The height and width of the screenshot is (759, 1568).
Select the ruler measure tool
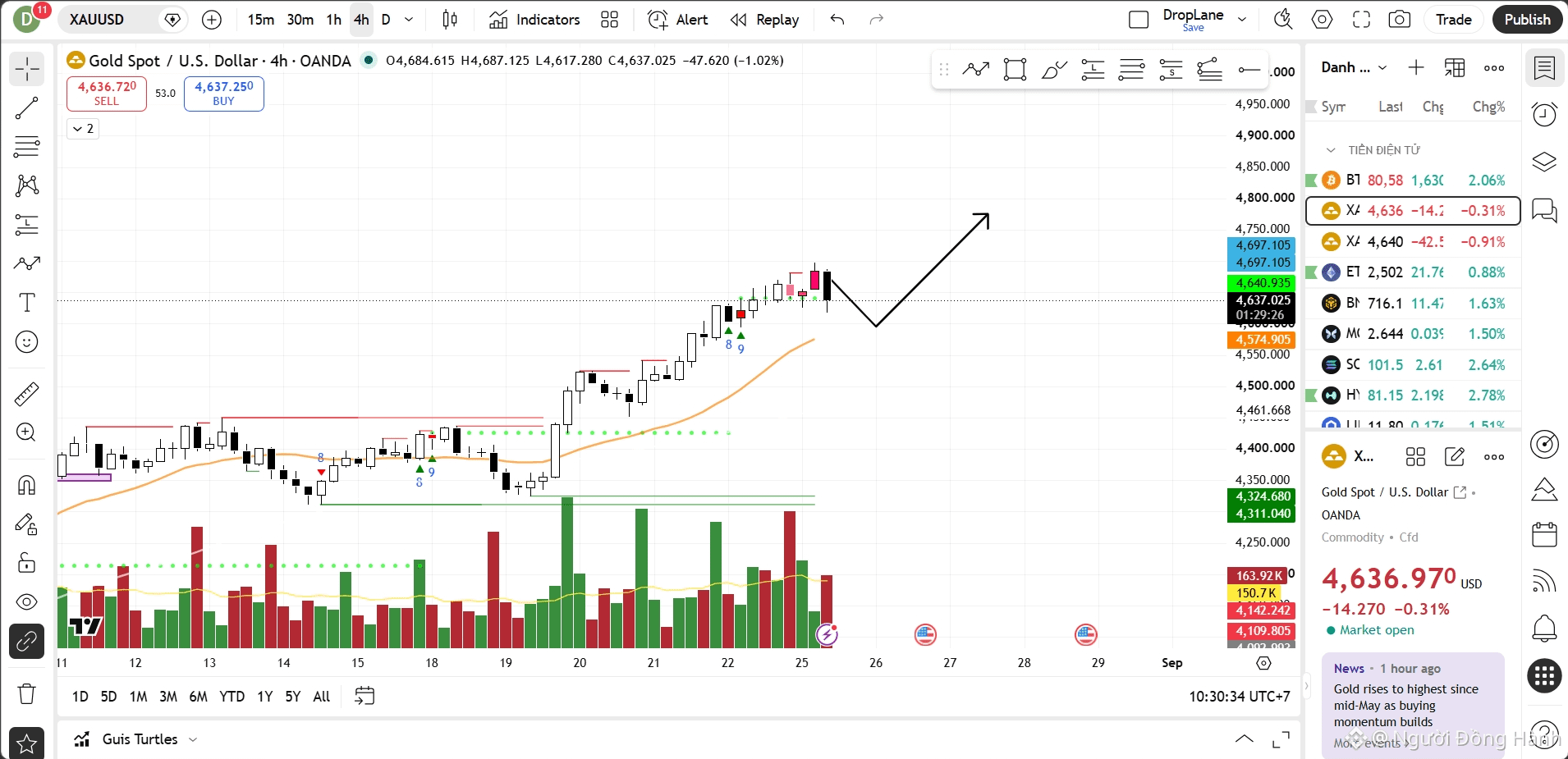coord(26,394)
